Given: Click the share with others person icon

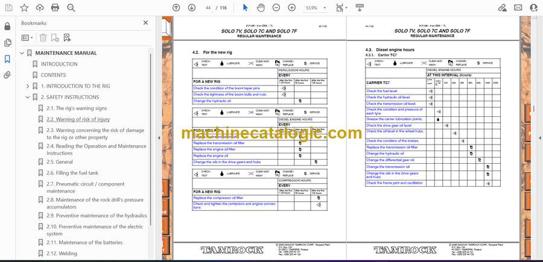Looking at the screenshot, I should [x=534, y=8].
